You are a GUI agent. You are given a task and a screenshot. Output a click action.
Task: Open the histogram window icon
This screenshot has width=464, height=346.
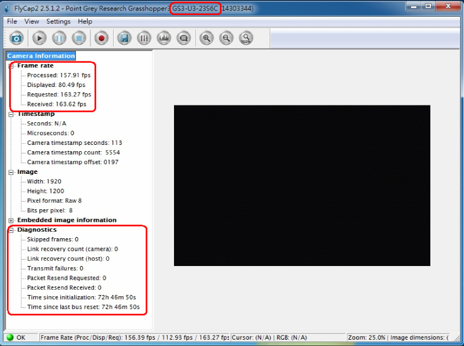(x=164, y=38)
